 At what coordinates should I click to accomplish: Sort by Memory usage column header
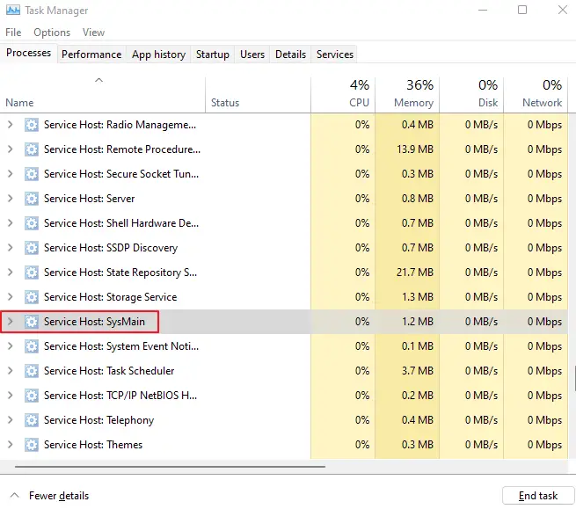[x=407, y=94]
